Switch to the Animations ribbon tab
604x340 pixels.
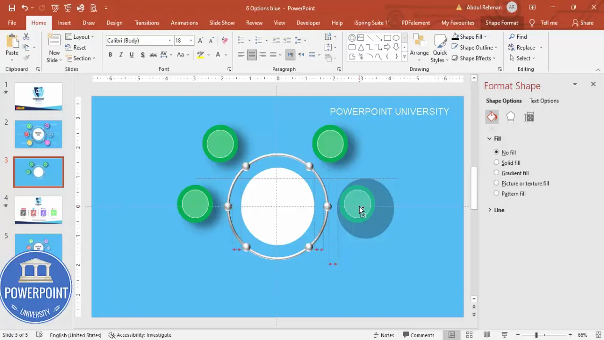pyautogui.click(x=184, y=23)
